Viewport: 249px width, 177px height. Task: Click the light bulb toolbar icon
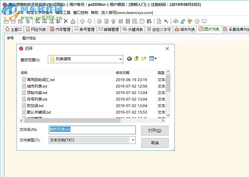pos(114,21)
